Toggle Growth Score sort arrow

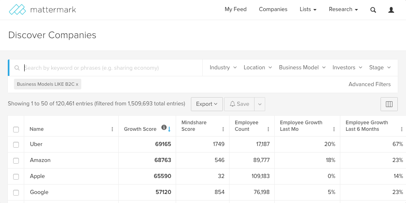tap(170, 129)
